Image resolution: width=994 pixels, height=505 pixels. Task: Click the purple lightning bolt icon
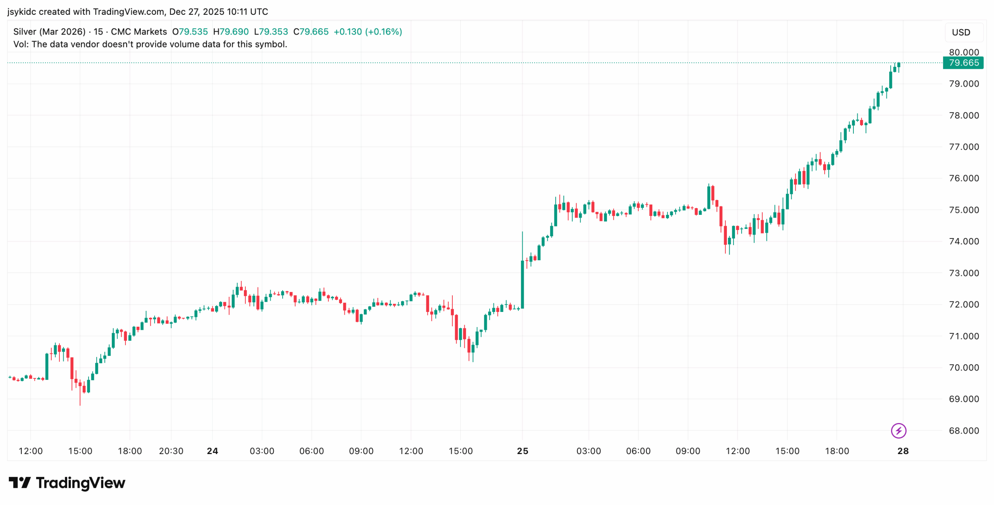point(898,430)
